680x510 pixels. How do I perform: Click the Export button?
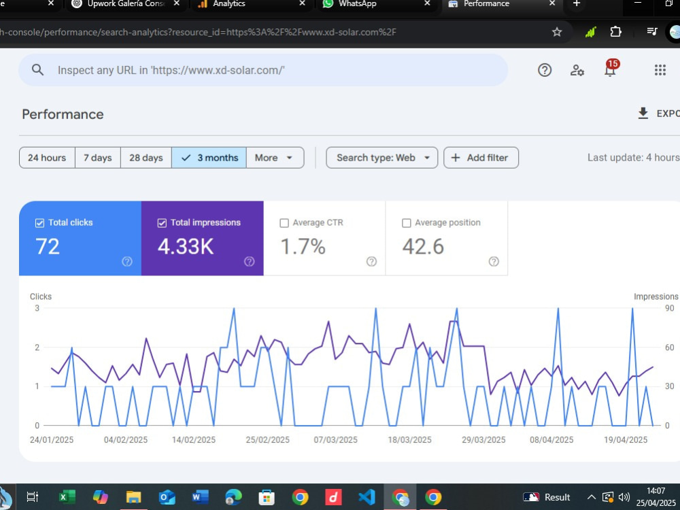(x=658, y=114)
